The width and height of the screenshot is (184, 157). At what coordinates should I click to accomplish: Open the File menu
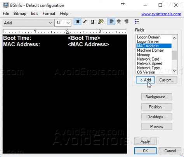(x=6, y=14)
